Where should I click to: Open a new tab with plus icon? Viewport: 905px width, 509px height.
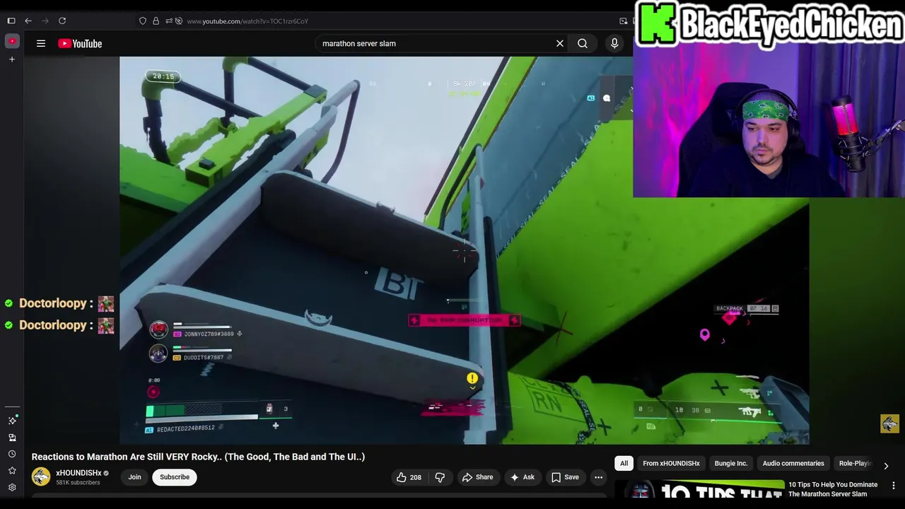(x=12, y=59)
